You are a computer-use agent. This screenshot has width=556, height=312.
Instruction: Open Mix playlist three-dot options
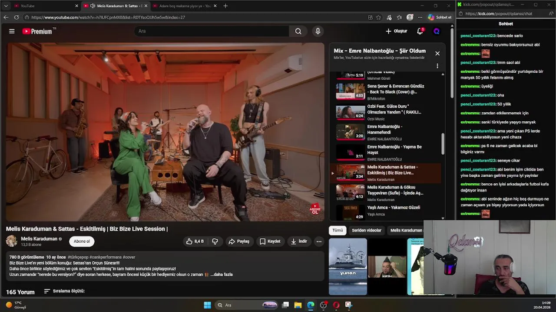pos(437,66)
